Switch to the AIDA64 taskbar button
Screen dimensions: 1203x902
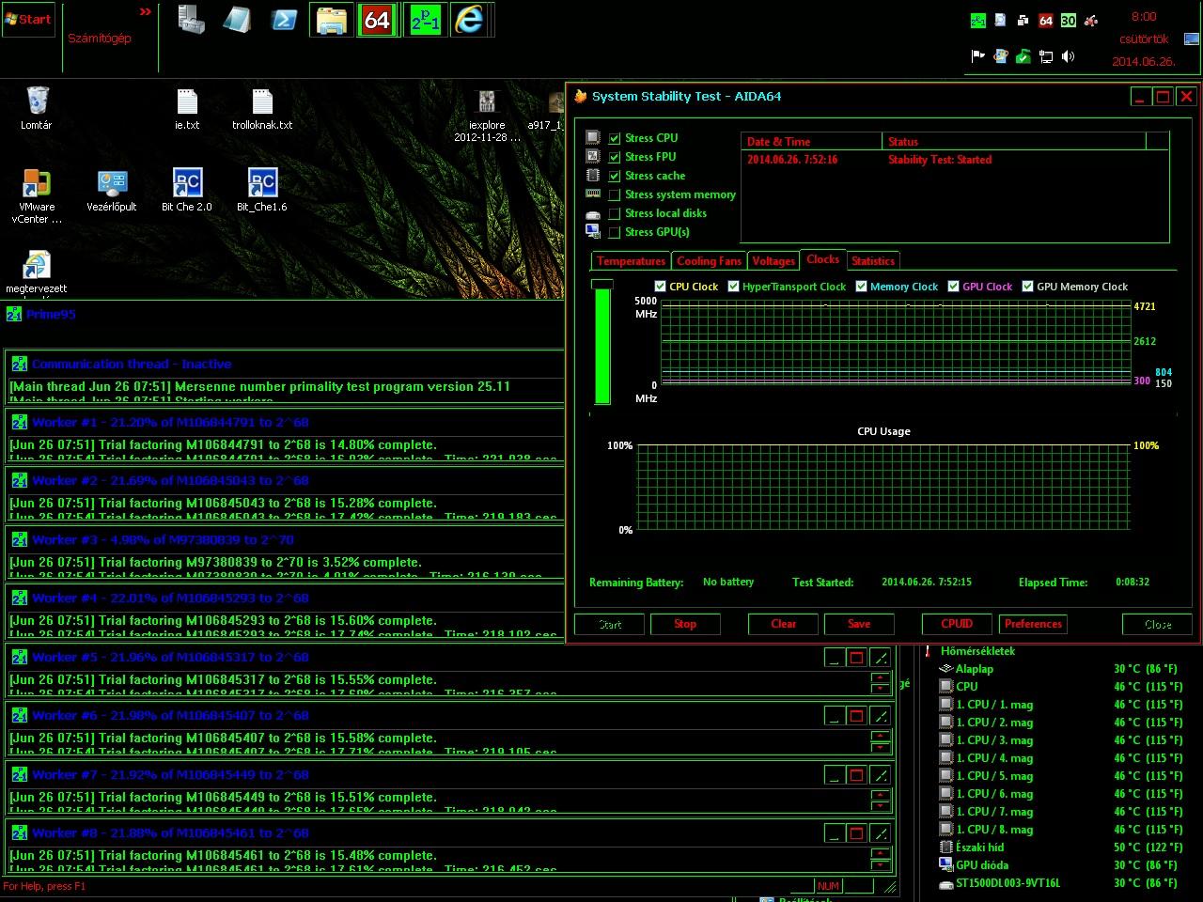[377, 20]
